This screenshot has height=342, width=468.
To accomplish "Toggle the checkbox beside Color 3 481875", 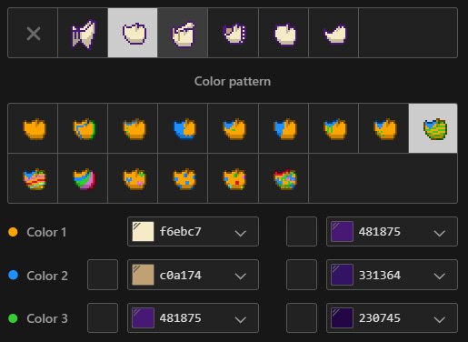I will click(103, 317).
